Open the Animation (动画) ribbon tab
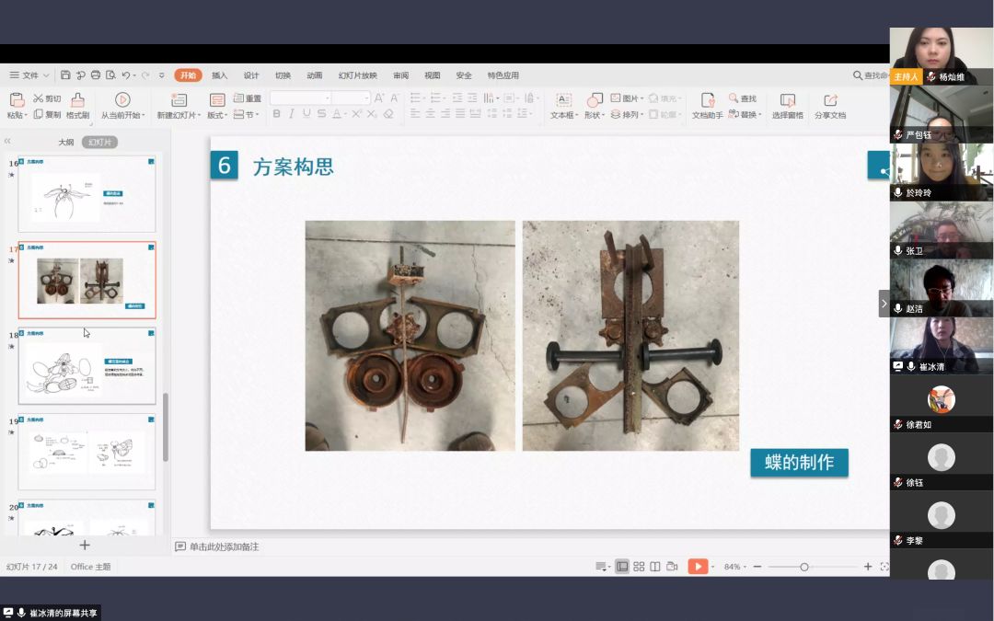Image resolution: width=994 pixels, height=621 pixels. [x=314, y=75]
